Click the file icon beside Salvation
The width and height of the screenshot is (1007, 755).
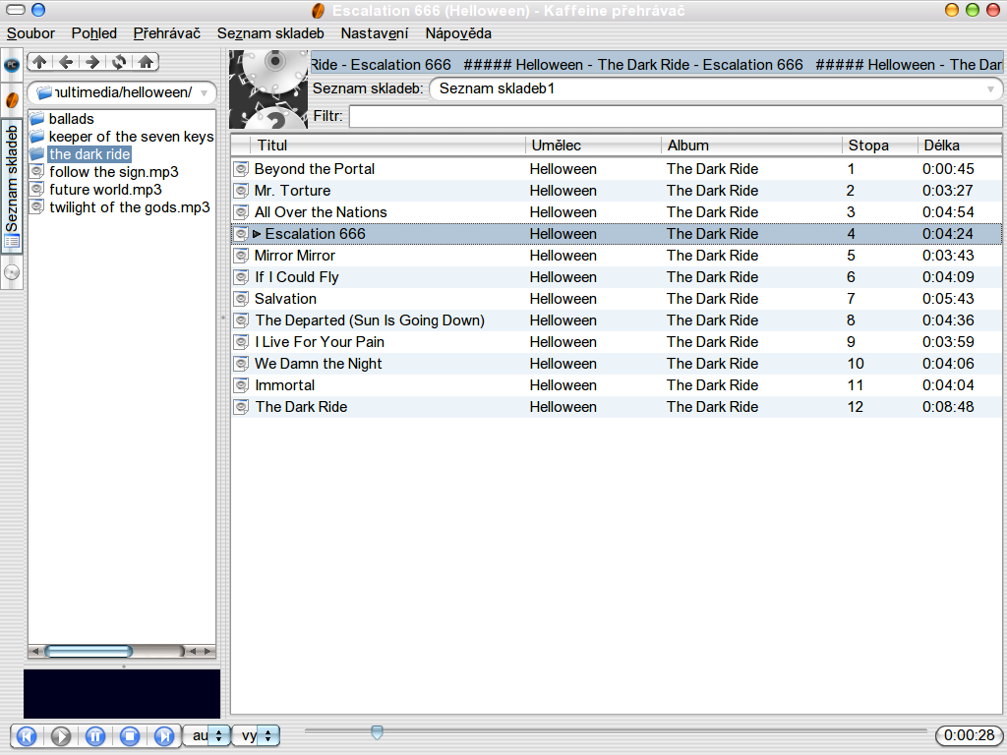click(241, 299)
